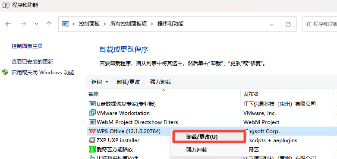Expand the address bar history dropdown
Image resolution: width=337 pixels, height=159 pixels.
(x=272, y=24)
